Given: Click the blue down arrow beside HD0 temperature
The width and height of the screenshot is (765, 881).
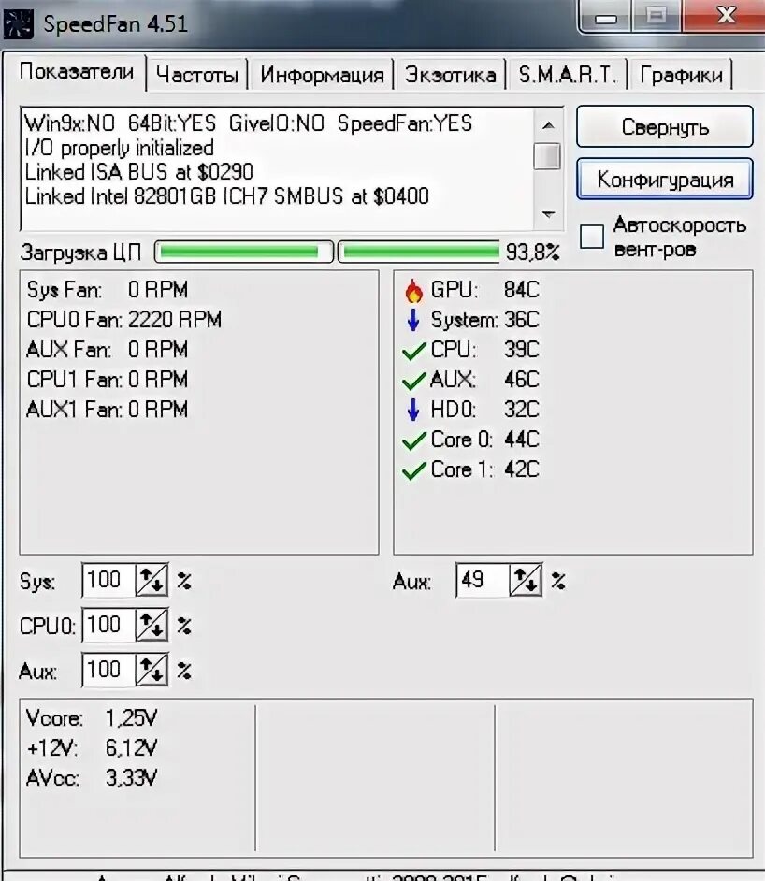Looking at the screenshot, I should pyautogui.click(x=413, y=410).
